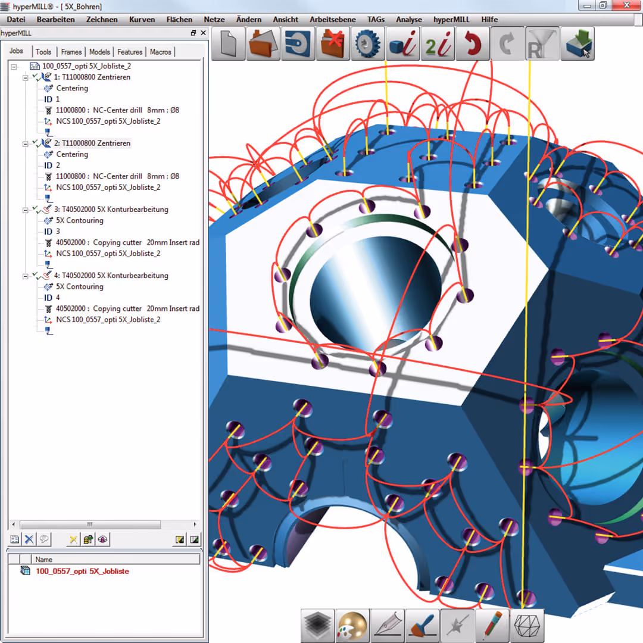This screenshot has width=643, height=643.
Task: Click the cube info icon in top toolbar
Action: pyautogui.click(x=402, y=43)
